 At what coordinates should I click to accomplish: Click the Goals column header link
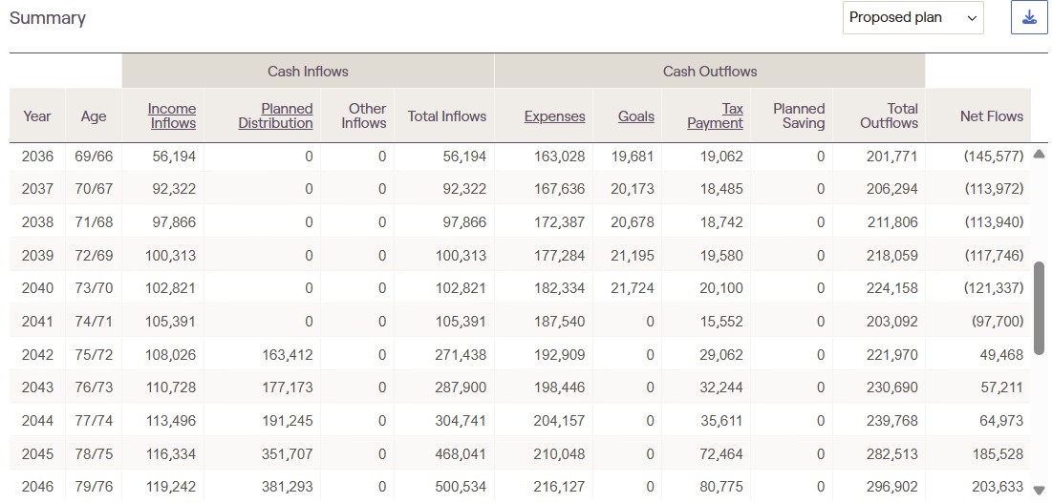tap(635, 116)
